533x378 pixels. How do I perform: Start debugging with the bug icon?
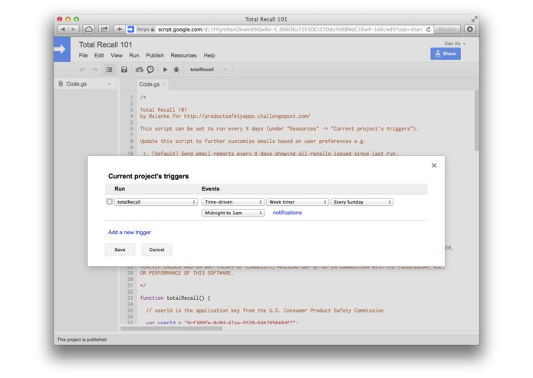(x=176, y=70)
